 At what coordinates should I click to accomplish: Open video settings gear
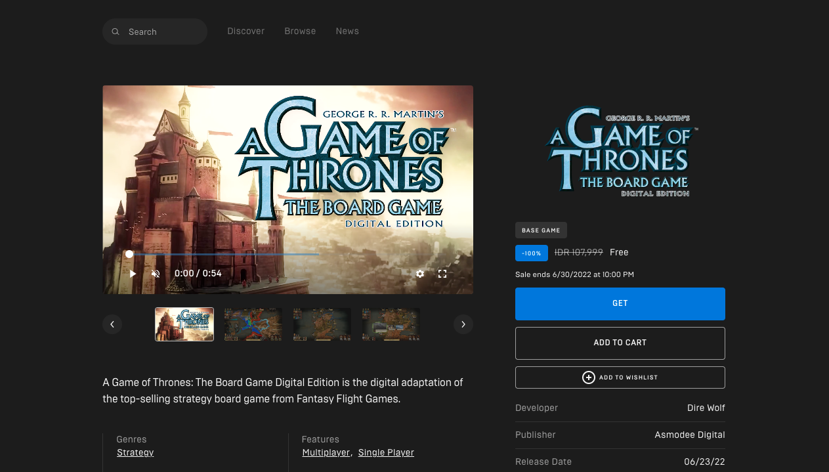(420, 274)
